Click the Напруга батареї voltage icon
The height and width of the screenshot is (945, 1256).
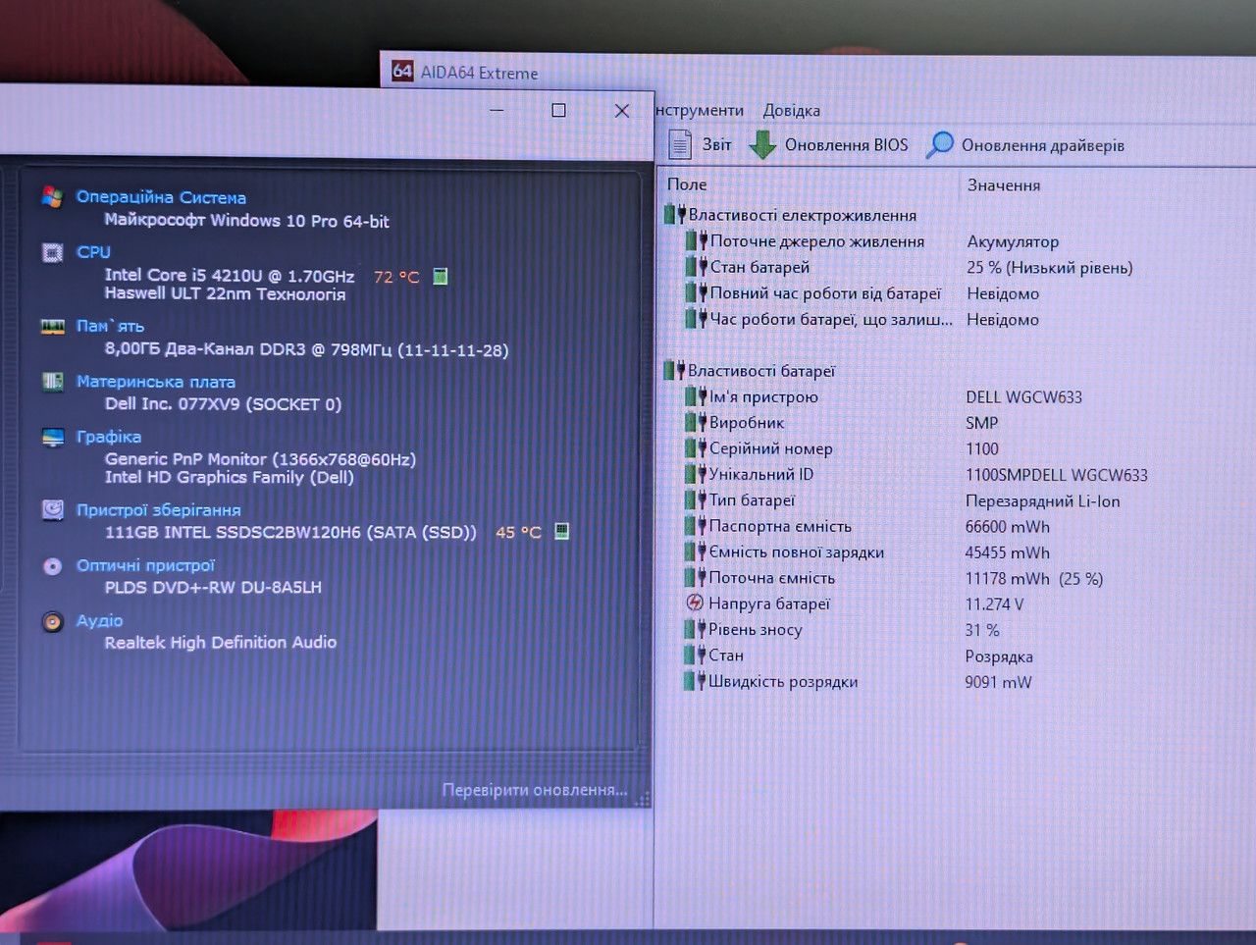click(695, 604)
